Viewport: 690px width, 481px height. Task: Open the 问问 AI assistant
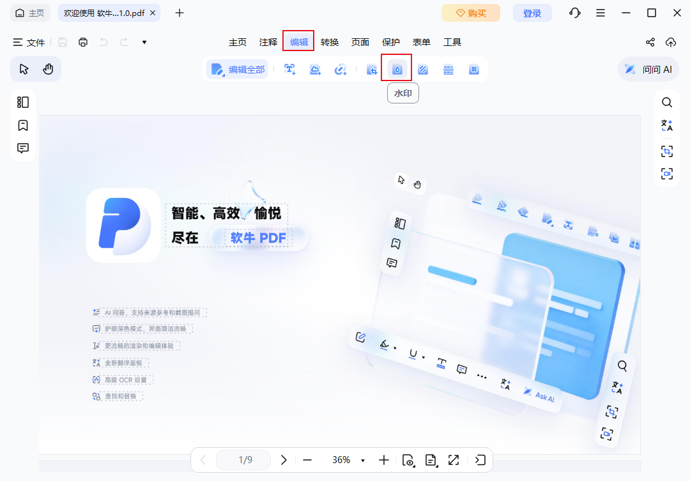click(648, 69)
